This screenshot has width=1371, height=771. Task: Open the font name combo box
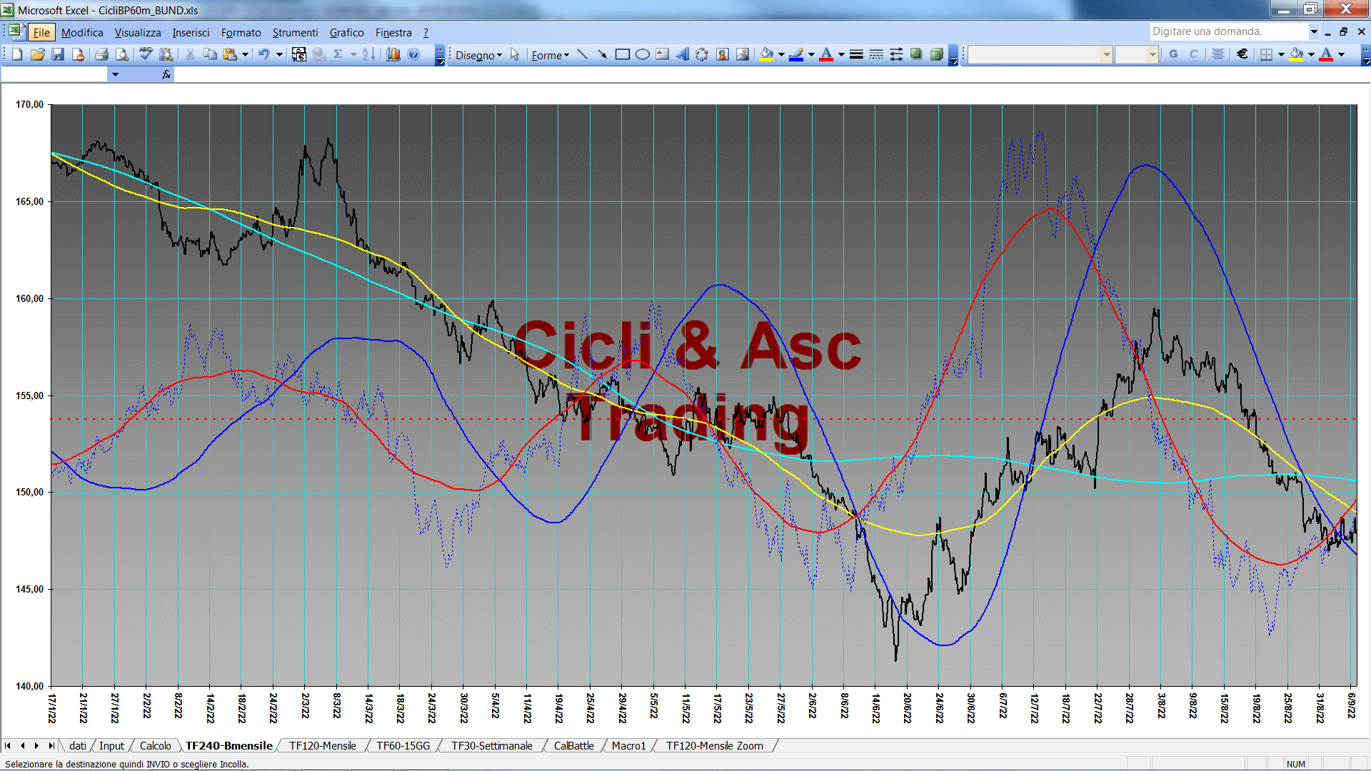pyautogui.click(x=1040, y=54)
